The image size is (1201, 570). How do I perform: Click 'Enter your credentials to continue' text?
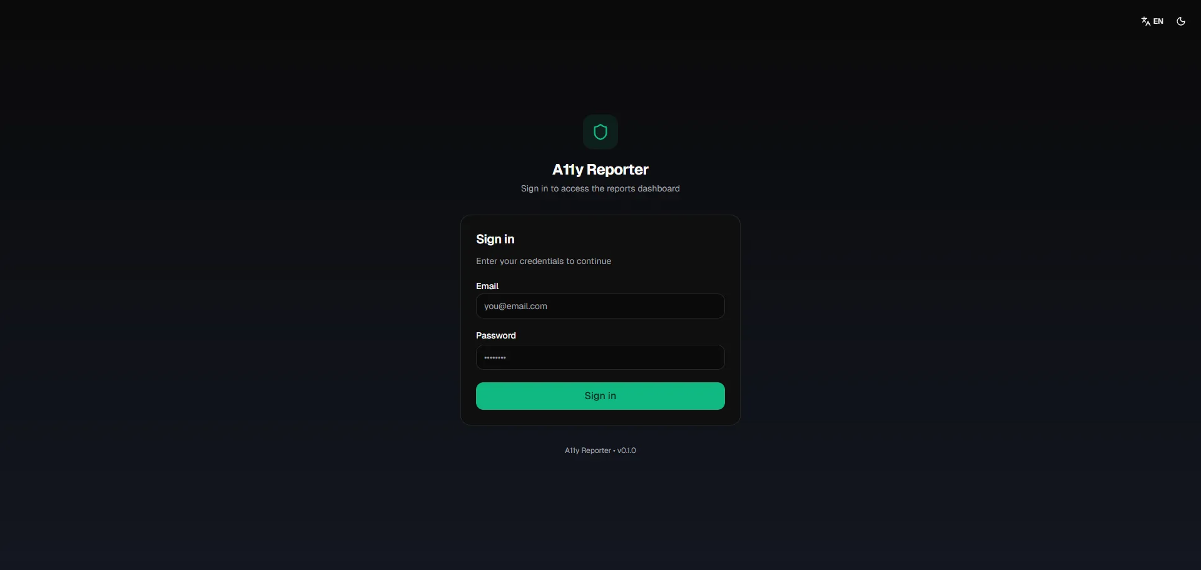pos(543,261)
